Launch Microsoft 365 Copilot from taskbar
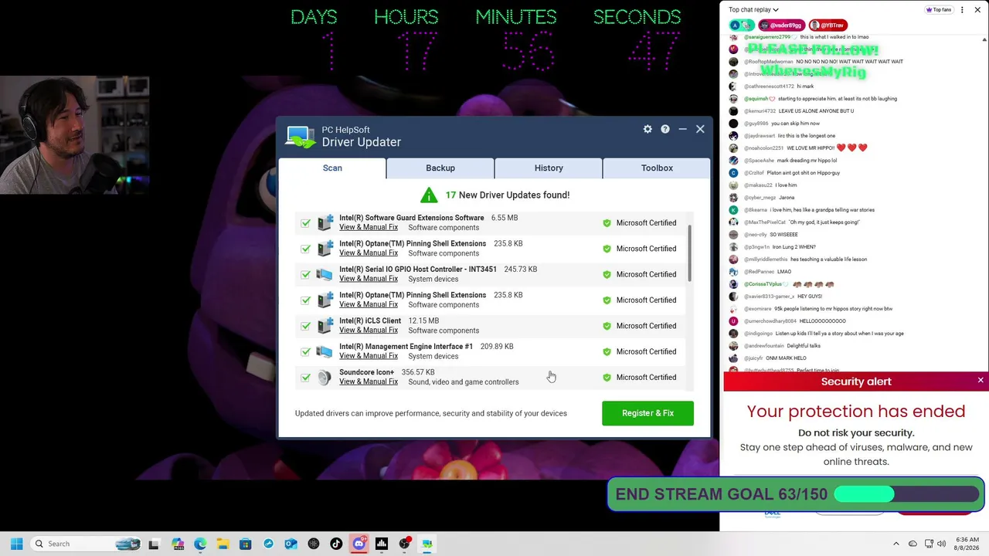The width and height of the screenshot is (989, 556). pyautogui.click(x=178, y=544)
